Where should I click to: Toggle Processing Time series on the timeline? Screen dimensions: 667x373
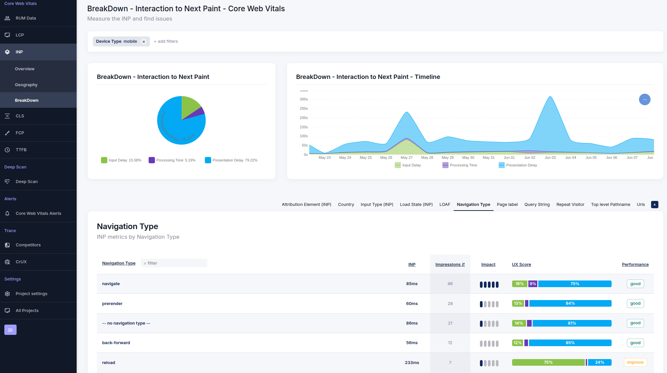tap(460, 165)
